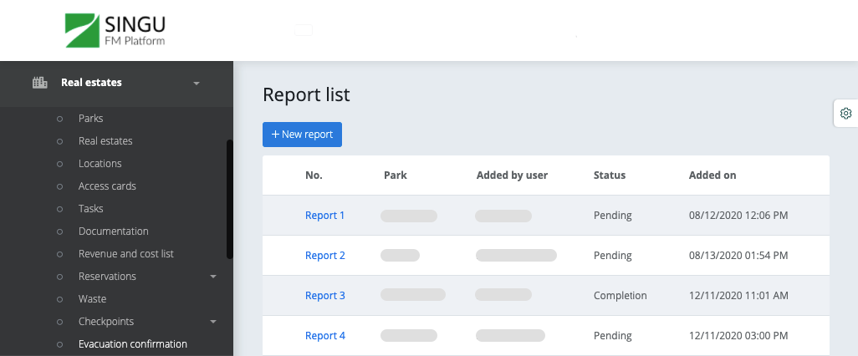Open the Report 4 link
Image resolution: width=858 pixels, height=356 pixels.
pyautogui.click(x=325, y=336)
